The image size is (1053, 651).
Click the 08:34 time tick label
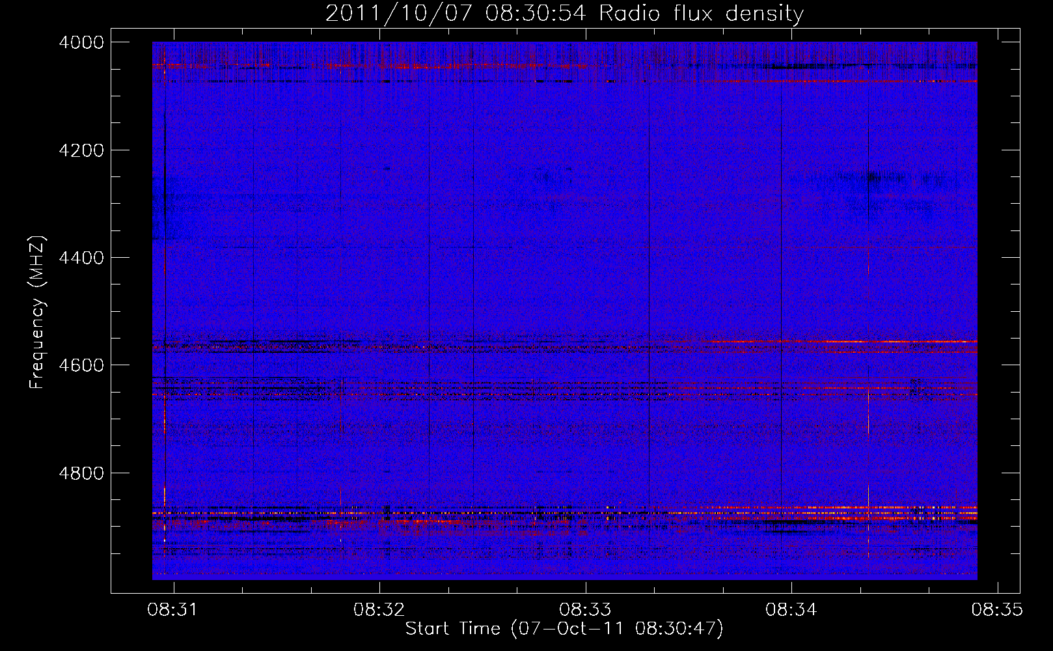coord(791,609)
